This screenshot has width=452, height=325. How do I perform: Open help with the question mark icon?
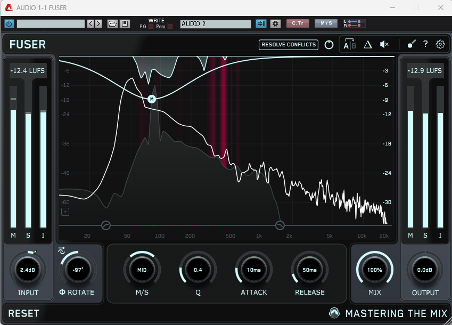[425, 44]
